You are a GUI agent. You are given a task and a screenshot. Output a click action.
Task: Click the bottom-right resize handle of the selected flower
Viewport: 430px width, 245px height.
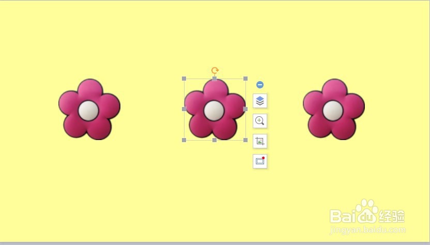(245, 140)
